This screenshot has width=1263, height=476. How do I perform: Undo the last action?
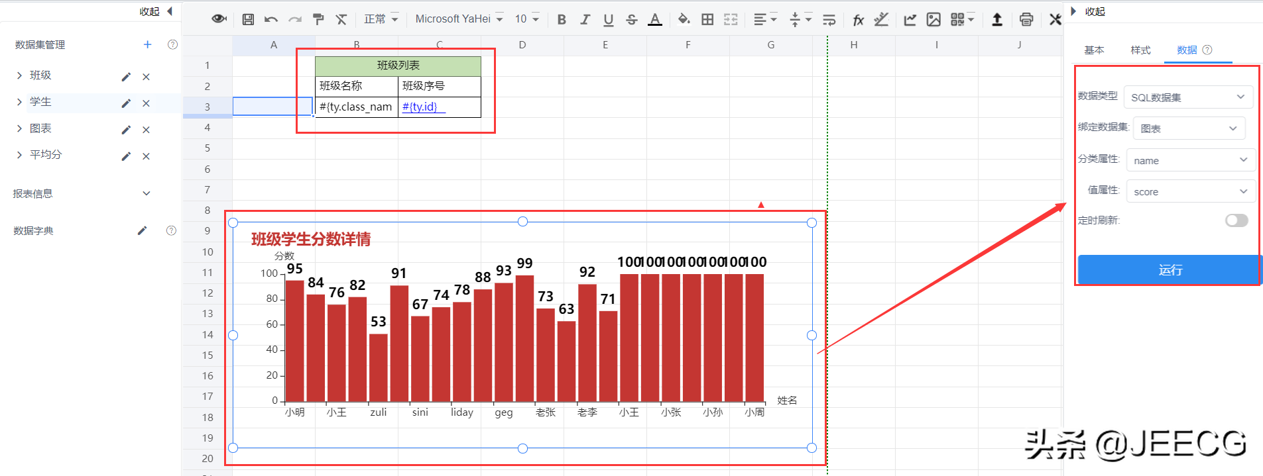271,19
